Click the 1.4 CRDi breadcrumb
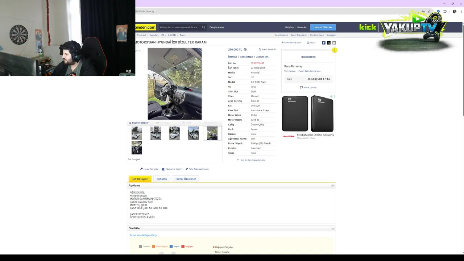This screenshot has height=261, width=464. pos(172,35)
